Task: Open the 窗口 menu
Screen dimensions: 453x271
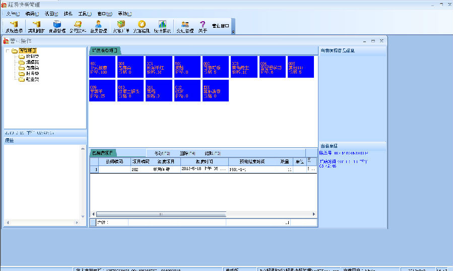Action: click(105, 14)
